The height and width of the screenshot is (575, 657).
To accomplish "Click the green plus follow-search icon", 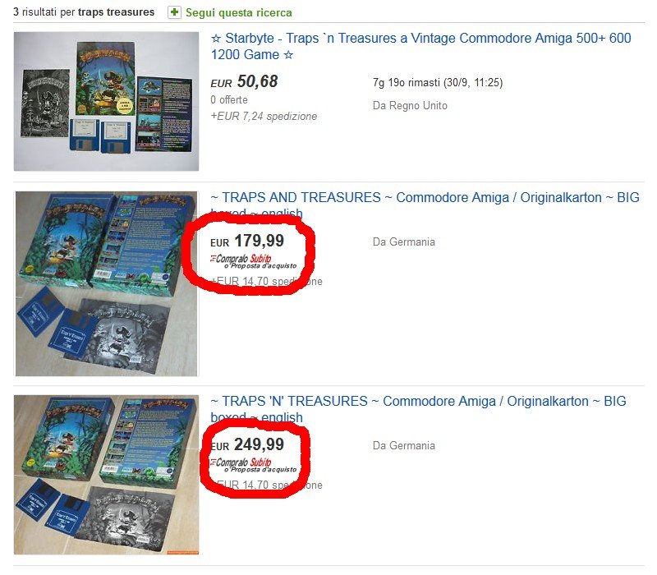I will (174, 12).
